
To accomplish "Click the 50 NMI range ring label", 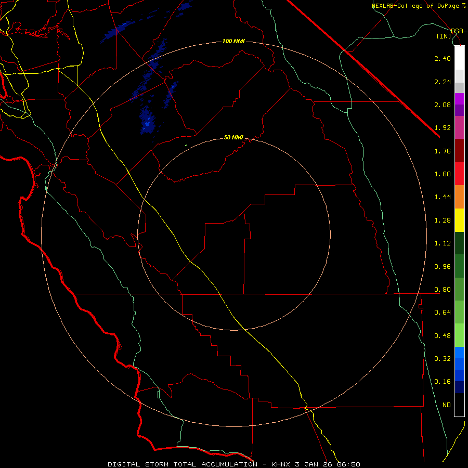I will pyautogui.click(x=233, y=137).
